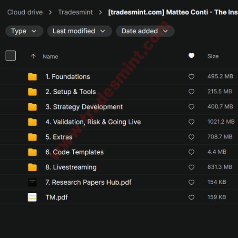Open the Type filter dropdown
The width and height of the screenshot is (238, 238).
point(24,31)
